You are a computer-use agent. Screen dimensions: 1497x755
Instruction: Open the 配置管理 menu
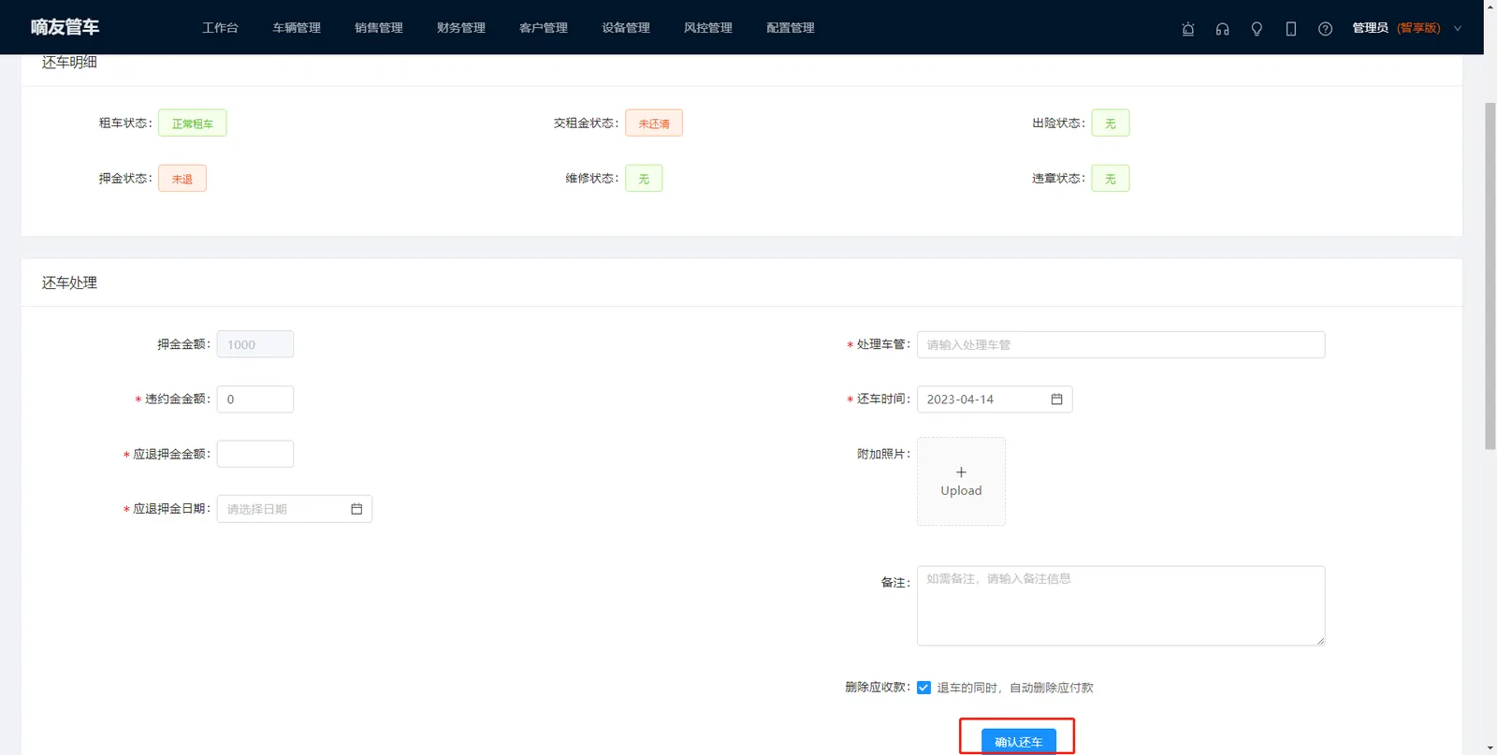click(791, 28)
